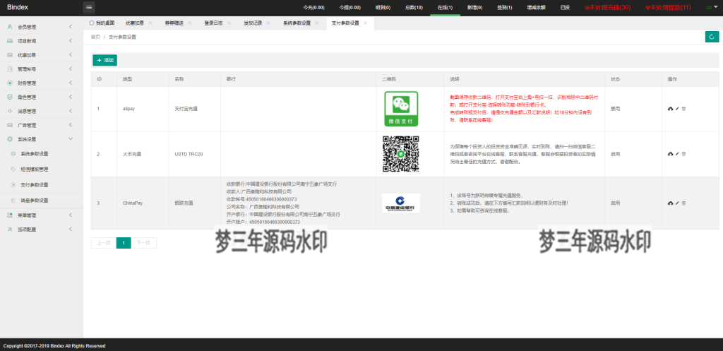This screenshot has width=723, height=351.
Task: Click the China Construction Bank logo image
Action: click(x=401, y=203)
